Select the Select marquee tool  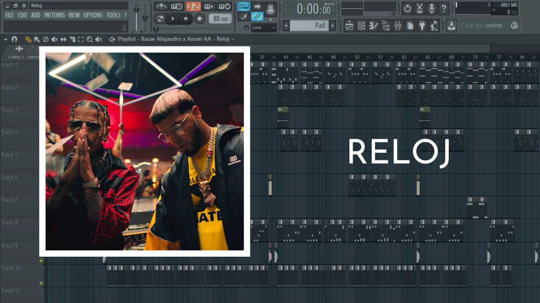81,40
